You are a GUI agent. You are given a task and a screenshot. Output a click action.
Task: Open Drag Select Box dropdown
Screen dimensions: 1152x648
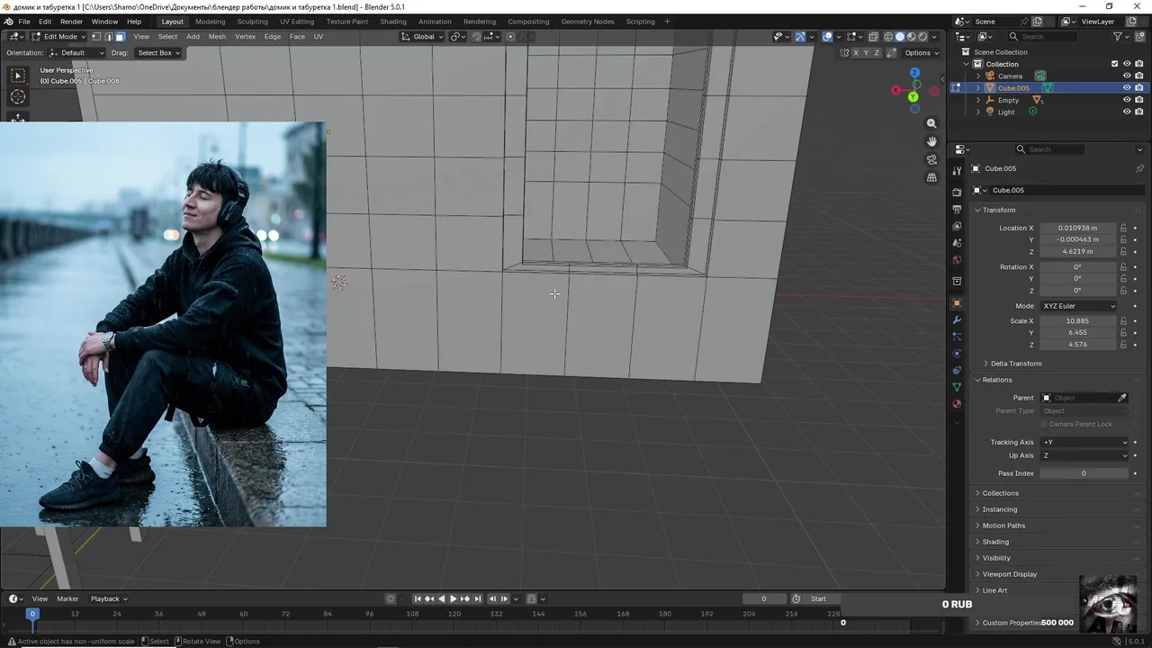tap(158, 53)
